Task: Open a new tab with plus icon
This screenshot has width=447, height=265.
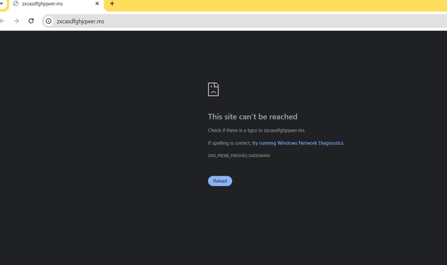Action: 112,3
